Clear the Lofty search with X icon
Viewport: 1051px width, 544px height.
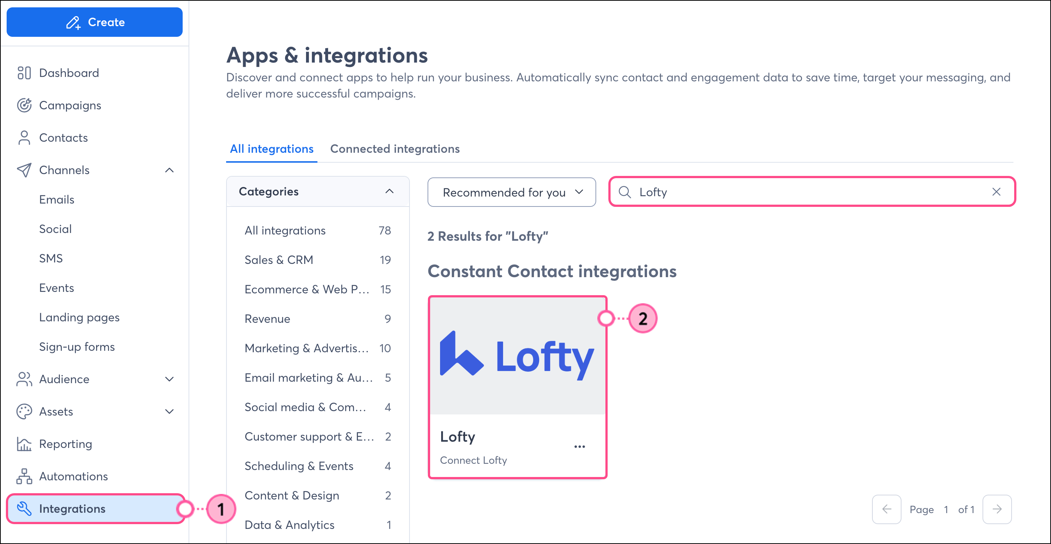point(996,192)
